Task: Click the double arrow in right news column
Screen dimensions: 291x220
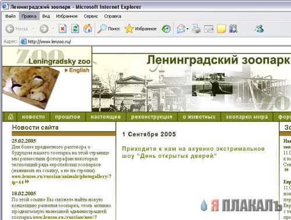Action: [286, 170]
